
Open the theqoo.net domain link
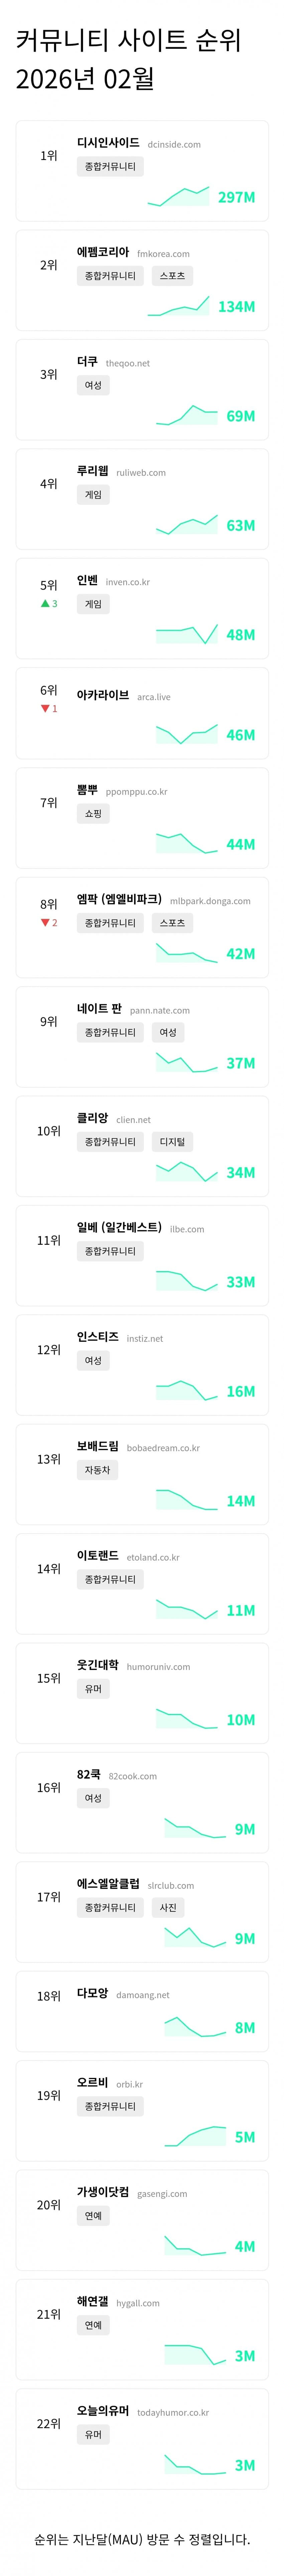pyautogui.click(x=128, y=363)
